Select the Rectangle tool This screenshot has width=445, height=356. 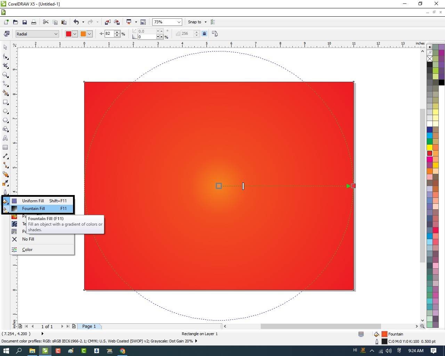(5, 102)
